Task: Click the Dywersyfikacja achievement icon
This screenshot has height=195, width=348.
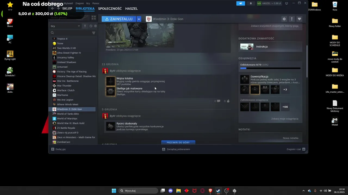Action: 245,80
